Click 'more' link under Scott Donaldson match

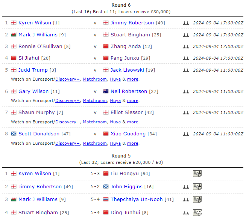click(x=132, y=143)
